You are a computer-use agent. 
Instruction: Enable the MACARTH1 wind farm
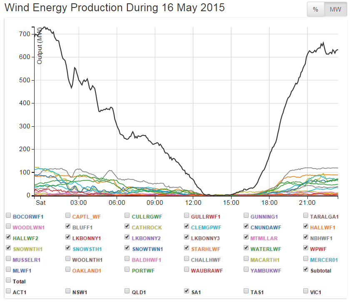point(247,259)
